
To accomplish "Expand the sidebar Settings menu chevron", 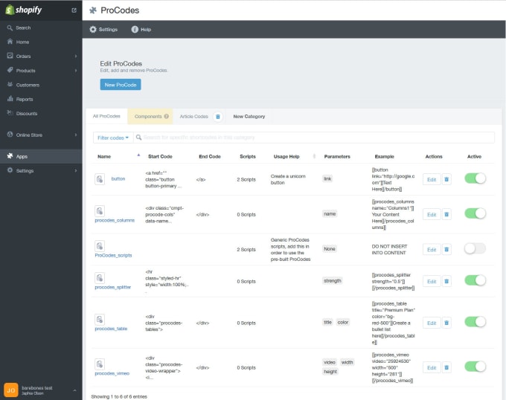I will click(76, 170).
